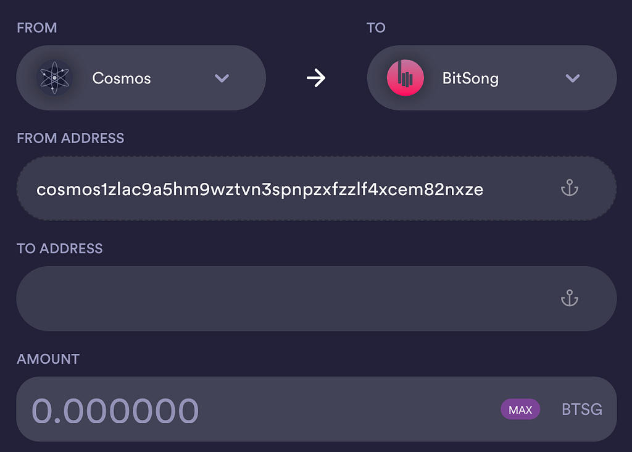Image resolution: width=632 pixels, height=452 pixels.
Task: Click the BTSG token label
Action: (581, 409)
